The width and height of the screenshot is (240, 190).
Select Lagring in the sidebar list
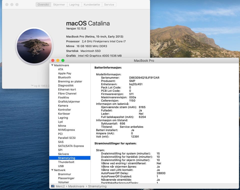[63, 118]
